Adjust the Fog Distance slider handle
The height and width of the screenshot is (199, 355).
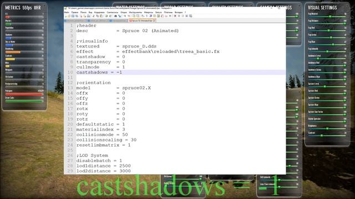pos(345,23)
